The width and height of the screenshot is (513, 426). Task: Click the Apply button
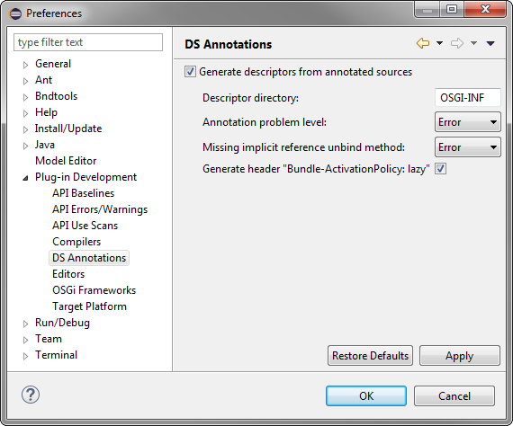(459, 355)
